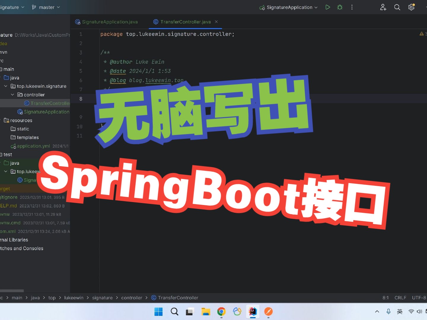Viewport: 427px width, 320px height.
Task: Click top in the breadcrumb bar
Action: point(52,298)
